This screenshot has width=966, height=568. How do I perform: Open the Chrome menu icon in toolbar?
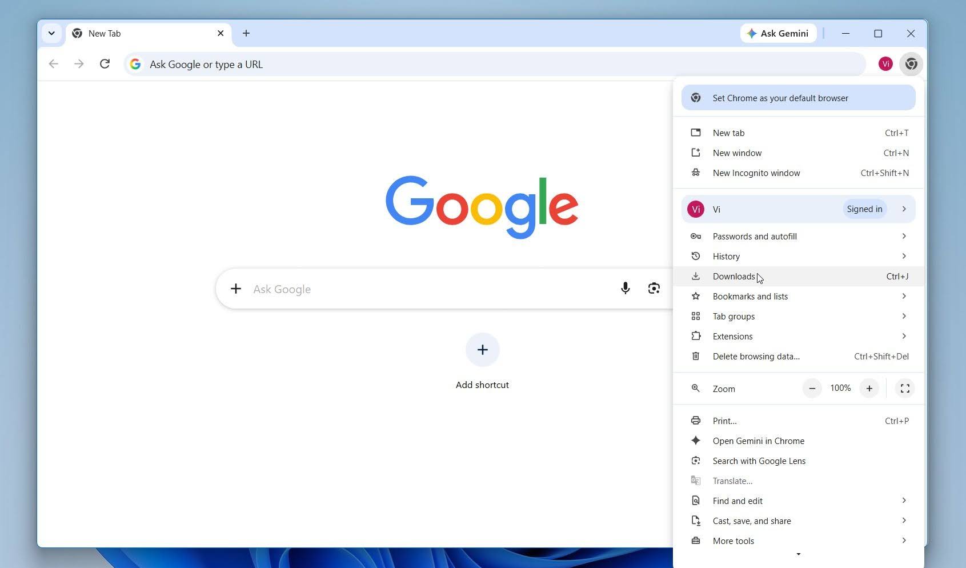911,64
